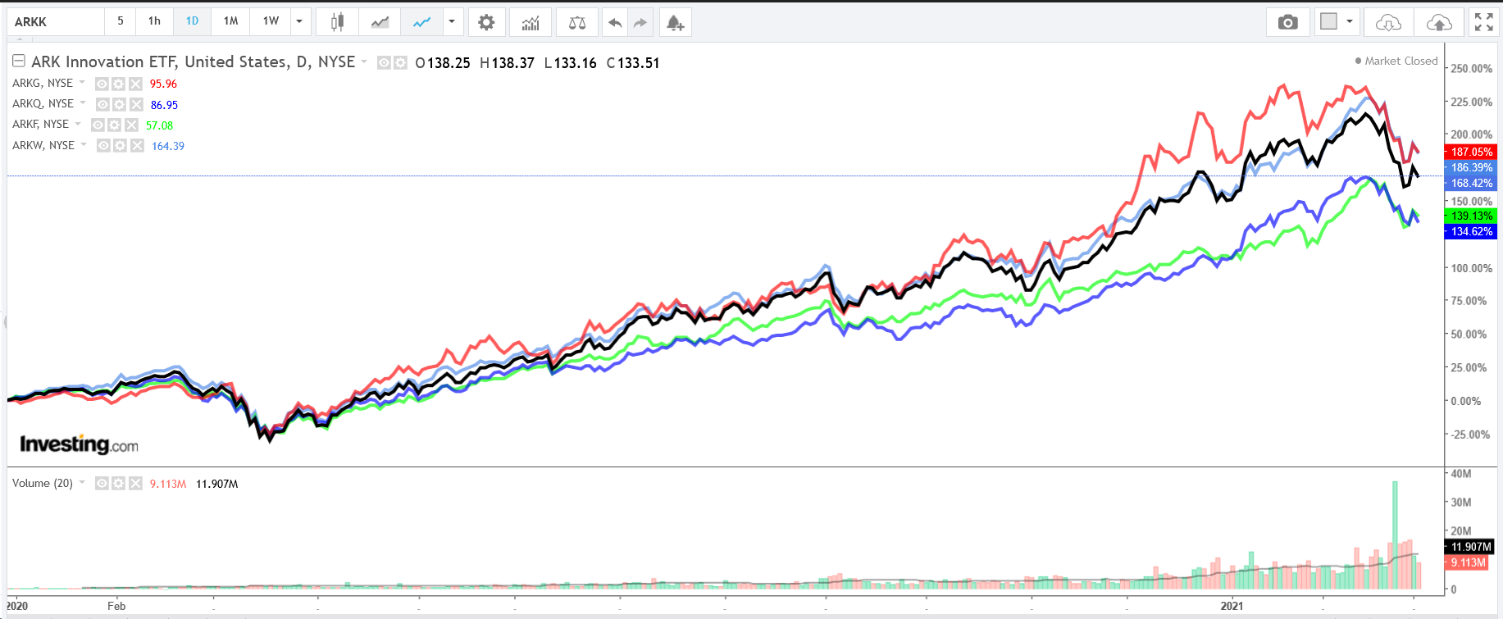Click the ARKQ, NYSE legend label
Image resolution: width=1503 pixels, height=619 pixels.
(x=43, y=103)
